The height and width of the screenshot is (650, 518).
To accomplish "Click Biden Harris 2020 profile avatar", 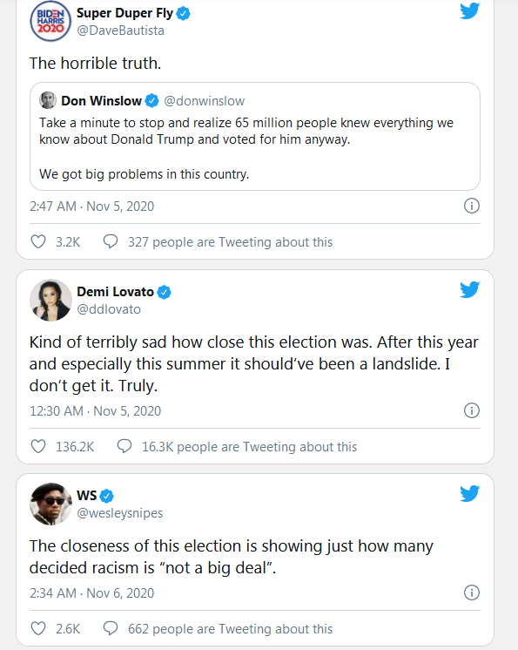I will coord(50,21).
